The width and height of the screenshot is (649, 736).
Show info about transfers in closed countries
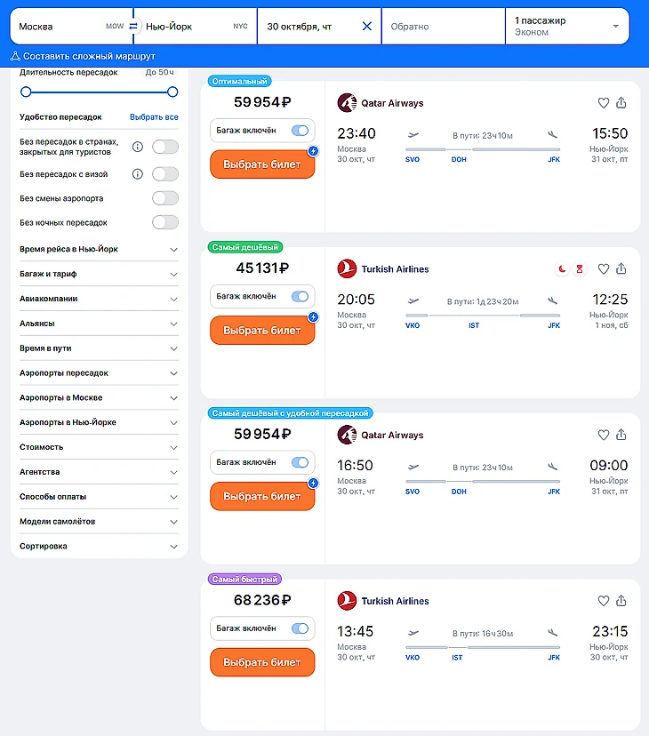click(138, 147)
